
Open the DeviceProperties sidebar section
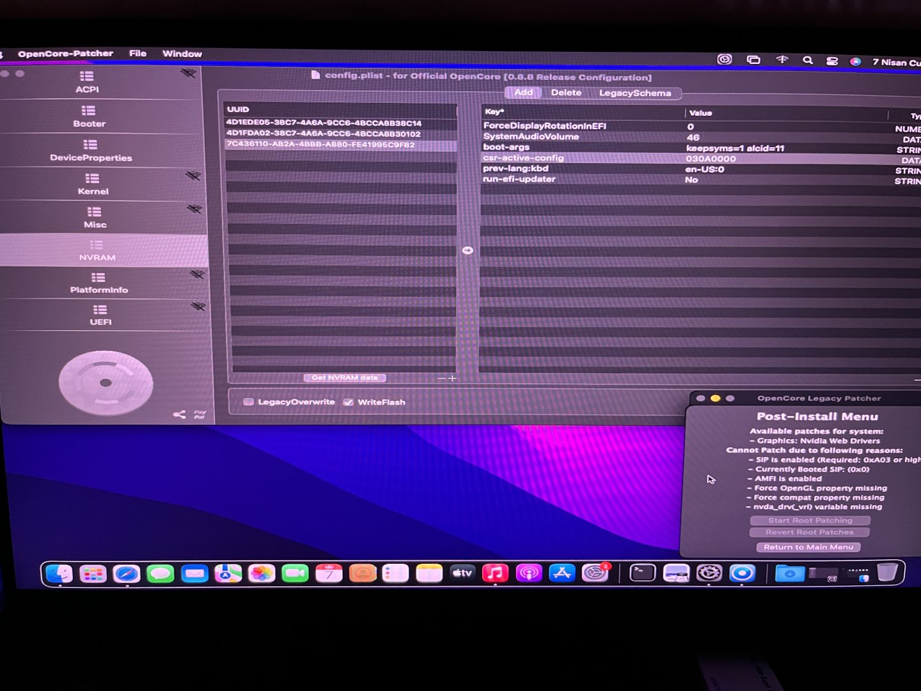[91, 150]
